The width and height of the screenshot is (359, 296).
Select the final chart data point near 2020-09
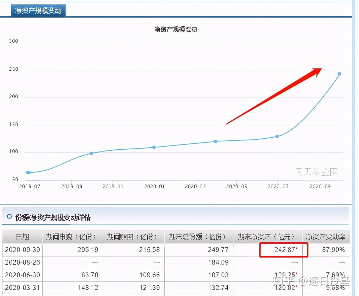(339, 74)
